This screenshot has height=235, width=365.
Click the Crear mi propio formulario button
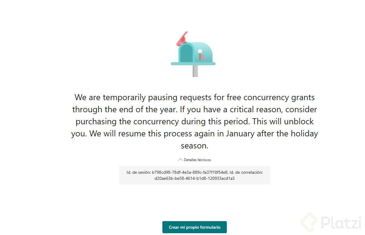(194, 227)
